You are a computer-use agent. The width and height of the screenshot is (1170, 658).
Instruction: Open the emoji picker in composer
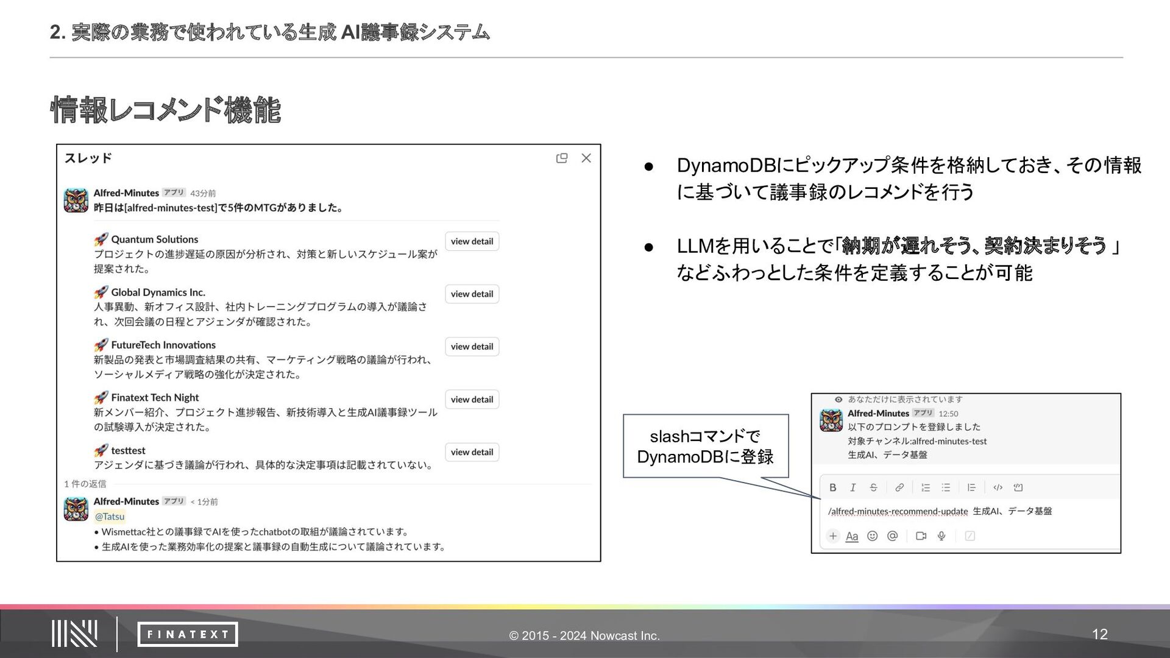coord(873,536)
